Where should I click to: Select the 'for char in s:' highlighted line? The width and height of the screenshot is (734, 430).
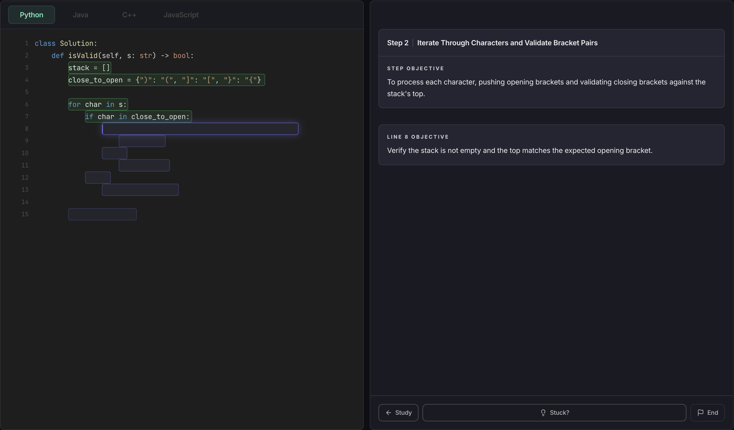pyautogui.click(x=98, y=104)
